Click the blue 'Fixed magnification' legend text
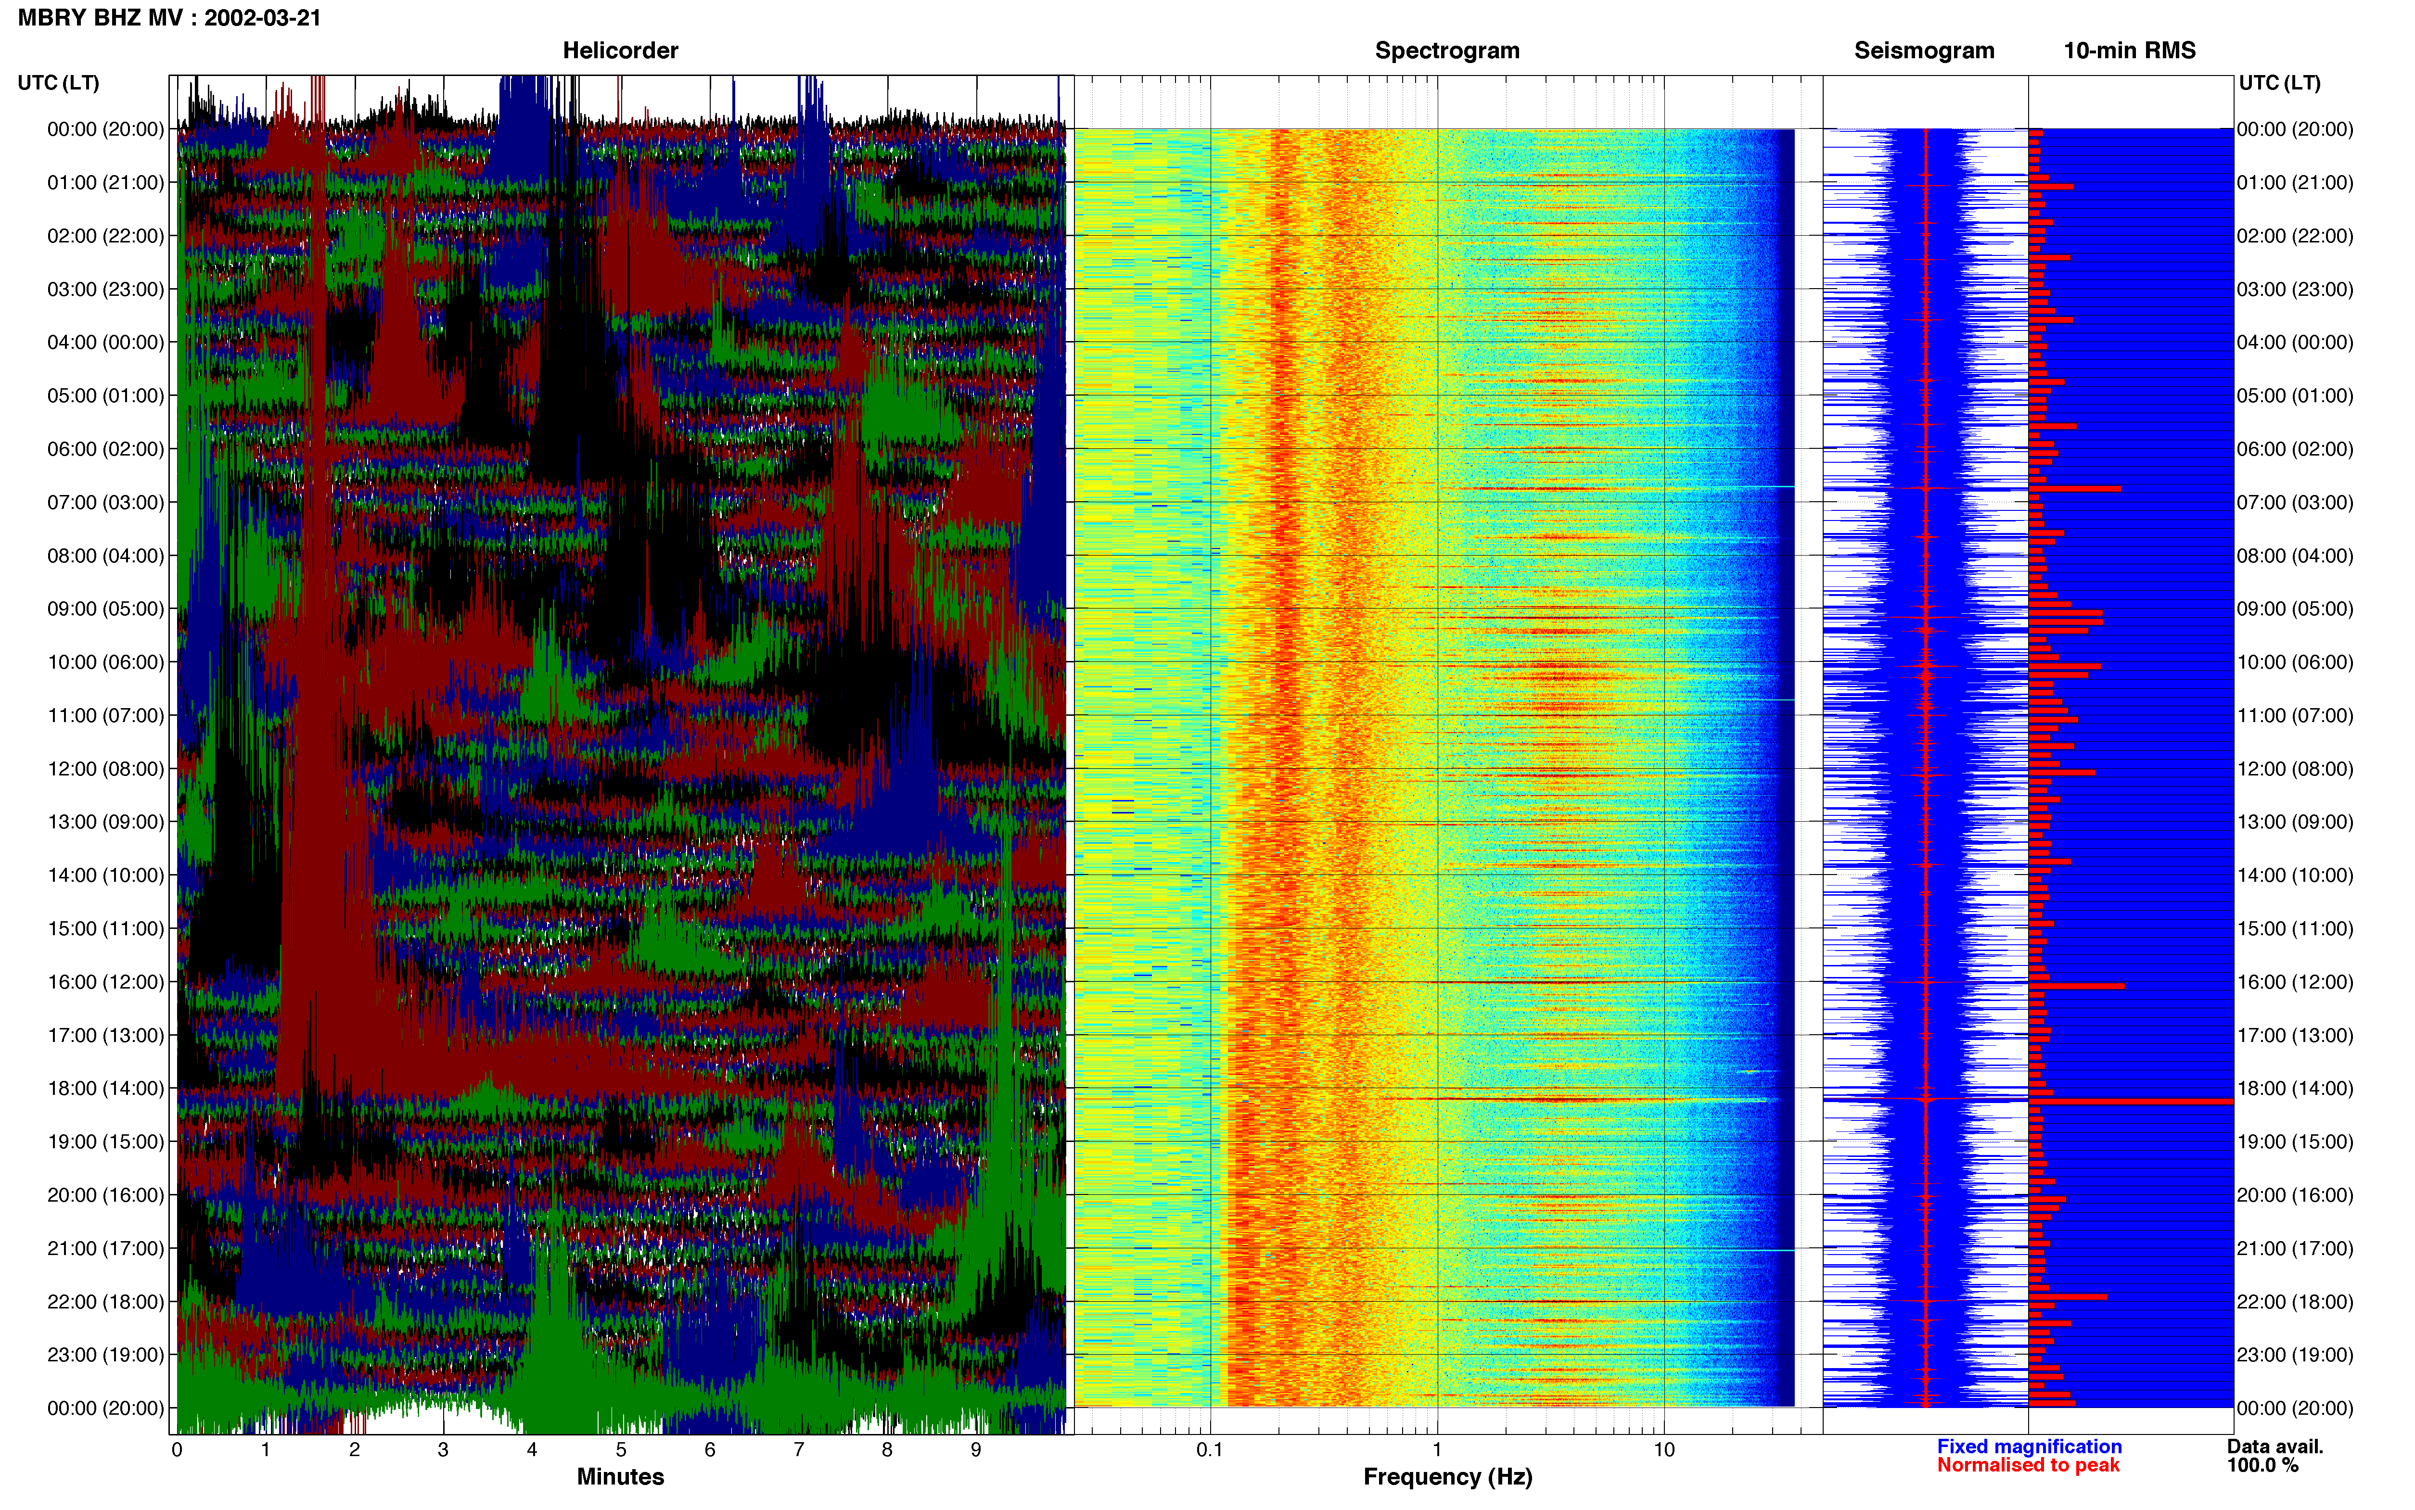The image size is (2415, 1510). (x=2029, y=1446)
